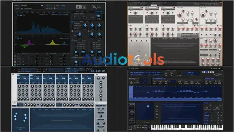Select the HP 12 dB Type 1 filter option
The image size is (234, 132).
81,43
